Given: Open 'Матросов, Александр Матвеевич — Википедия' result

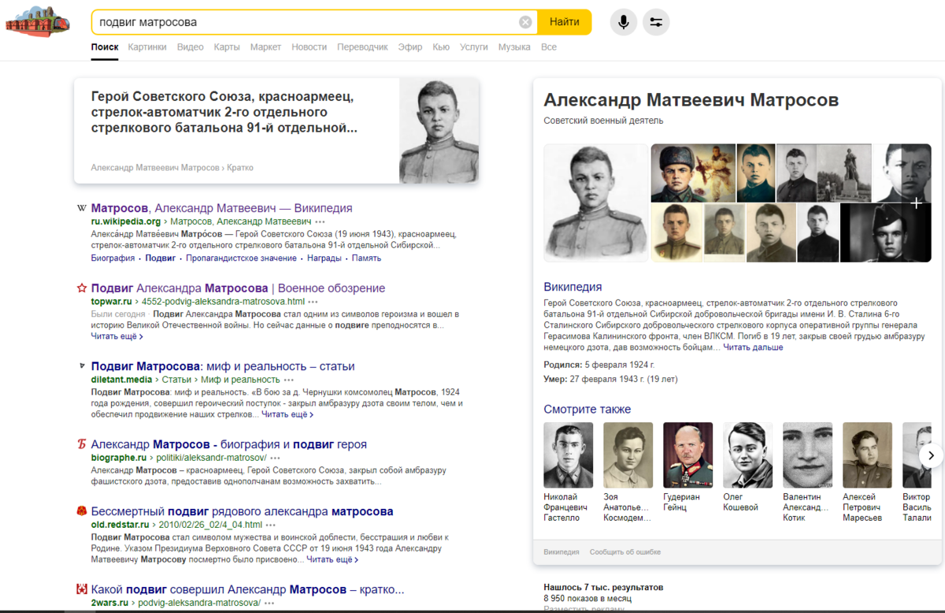Looking at the screenshot, I should [222, 208].
